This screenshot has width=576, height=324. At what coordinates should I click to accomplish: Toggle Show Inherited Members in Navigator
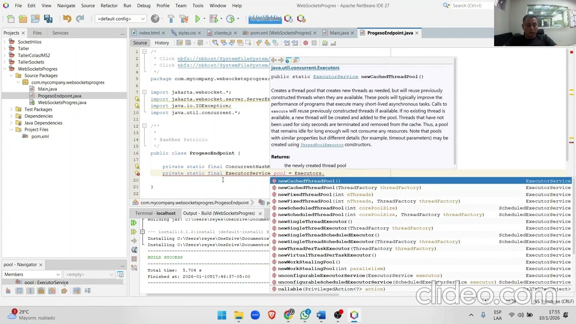coord(8,291)
